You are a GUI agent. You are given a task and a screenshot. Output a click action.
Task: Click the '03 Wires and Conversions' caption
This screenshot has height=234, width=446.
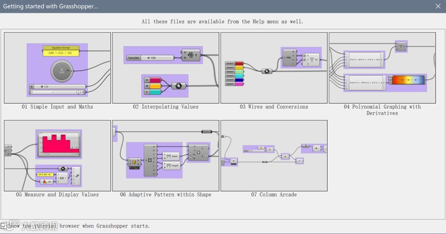[274, 107]
